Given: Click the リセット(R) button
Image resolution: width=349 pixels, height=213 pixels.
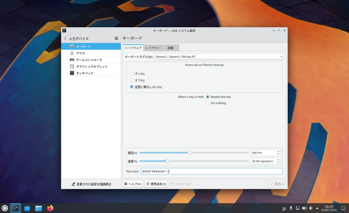Looking at the screenshot, I should (x=181, y=184).
